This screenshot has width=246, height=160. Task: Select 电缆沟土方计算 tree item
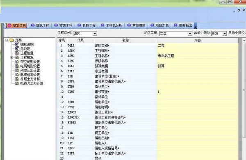pyautogui.click(x=32, y=83)
